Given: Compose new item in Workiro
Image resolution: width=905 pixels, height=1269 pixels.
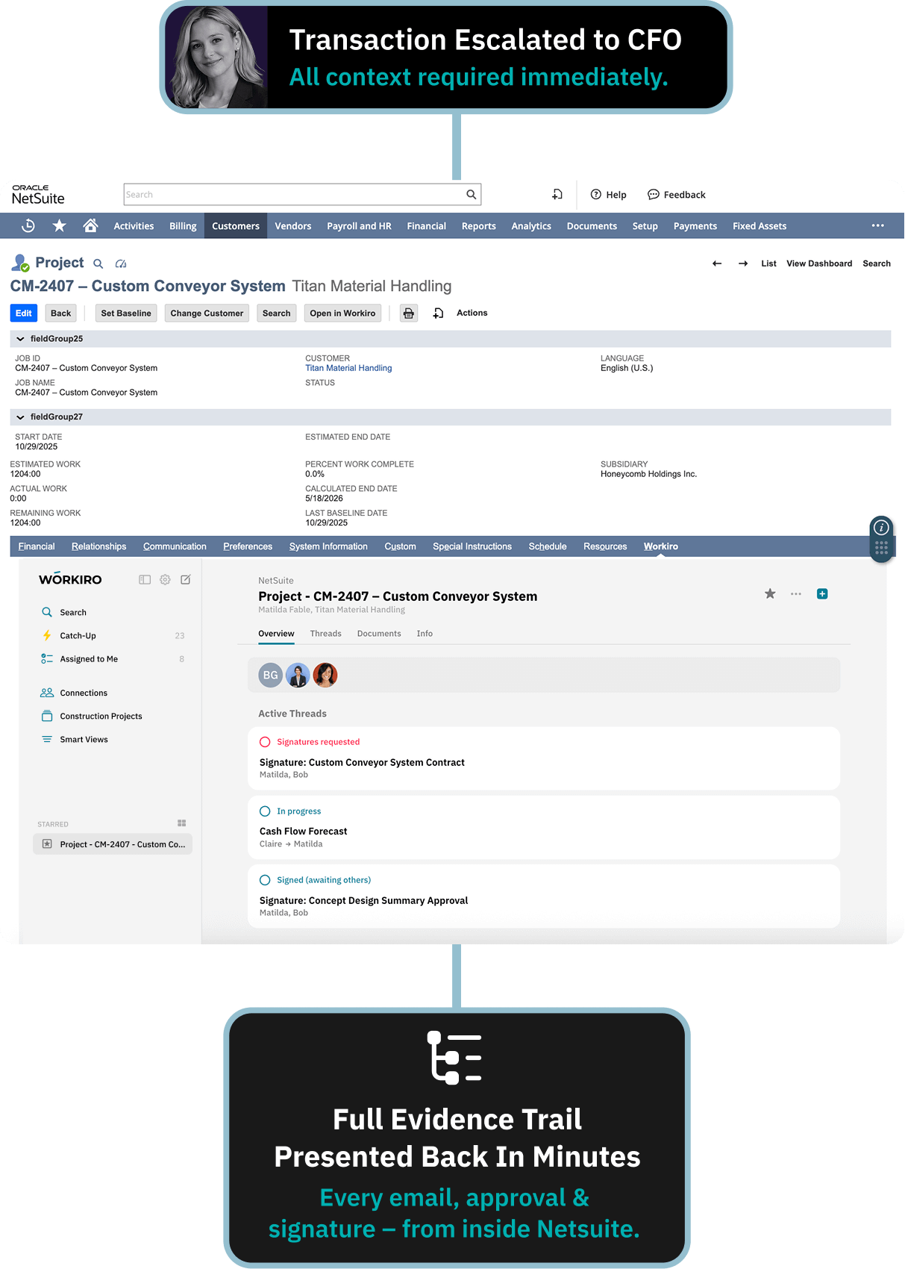Looking at the screenshot, I should pos(186,579).
